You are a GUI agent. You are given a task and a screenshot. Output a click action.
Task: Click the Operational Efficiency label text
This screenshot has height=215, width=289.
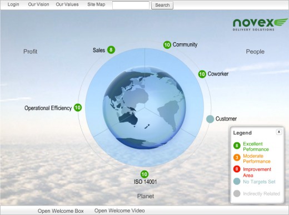48,108
